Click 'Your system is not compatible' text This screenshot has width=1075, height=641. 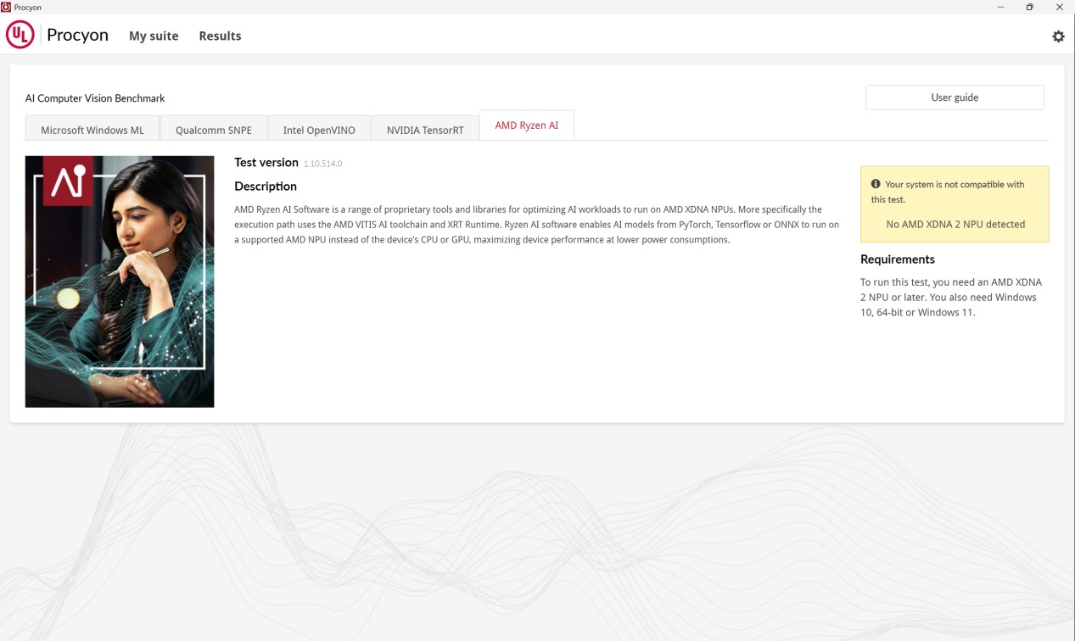tap(948, 192)
